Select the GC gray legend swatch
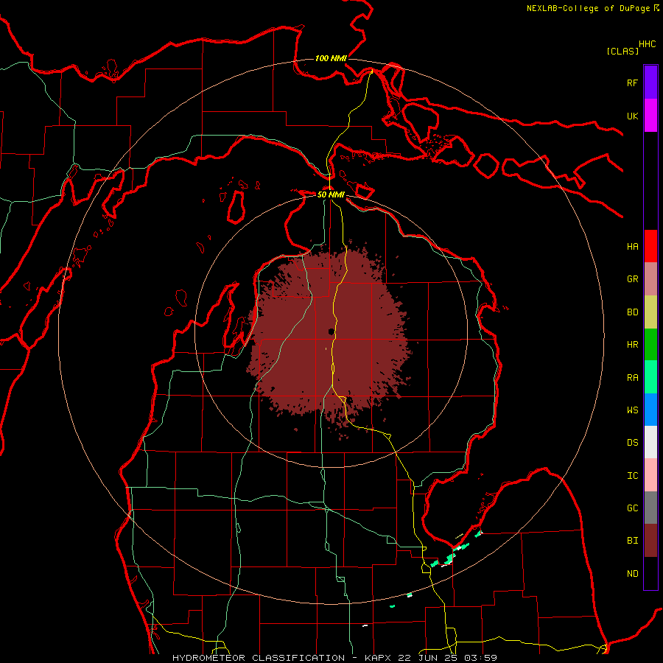Screen dimensions: 663x663 tap(650, 508)
